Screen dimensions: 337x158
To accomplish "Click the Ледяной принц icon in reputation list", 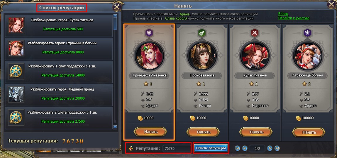I will [x=16, y=94].
